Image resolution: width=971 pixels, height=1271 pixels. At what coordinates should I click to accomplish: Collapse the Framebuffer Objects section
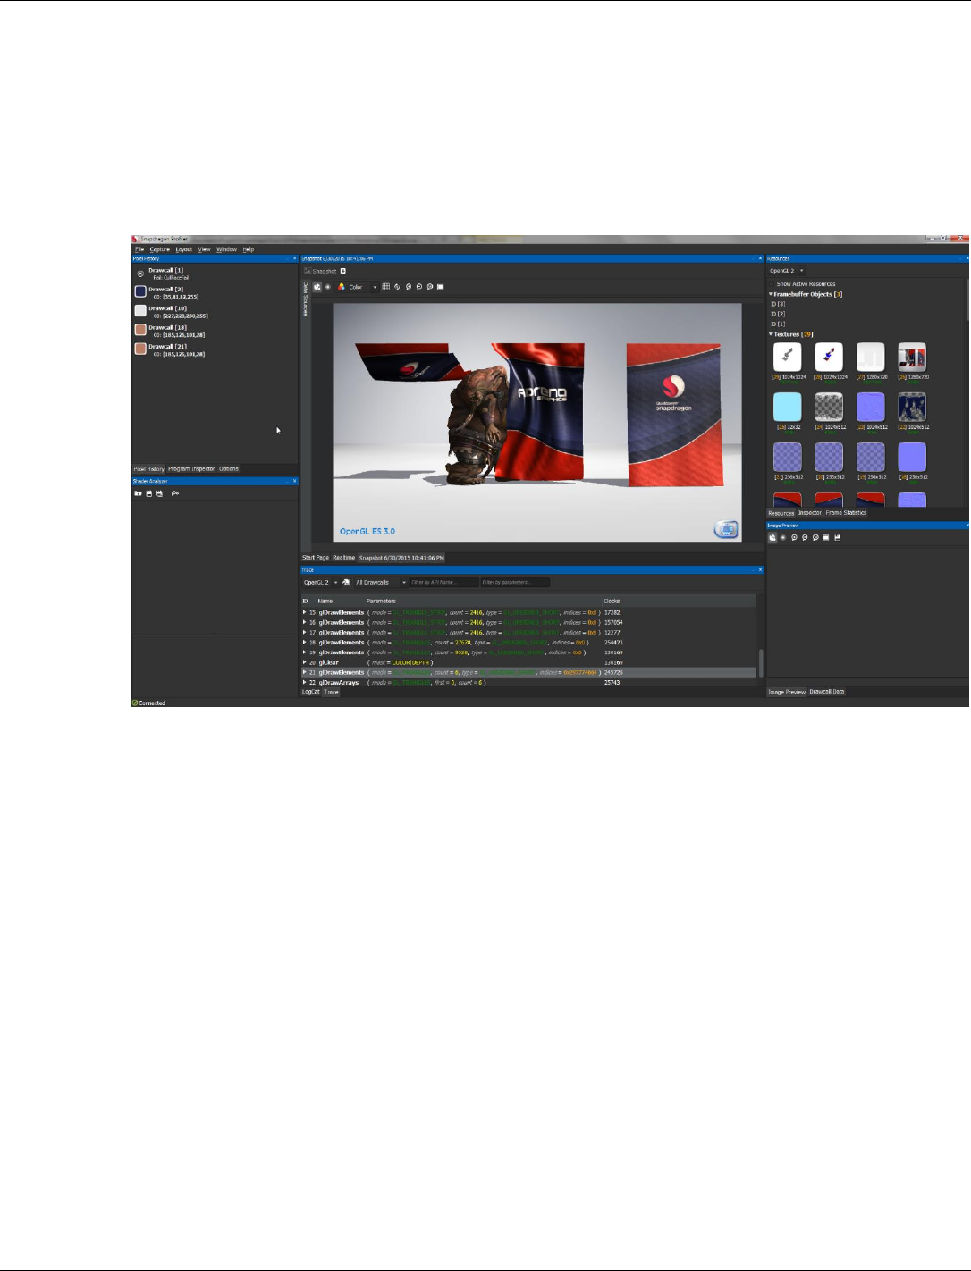click(771, 294)
